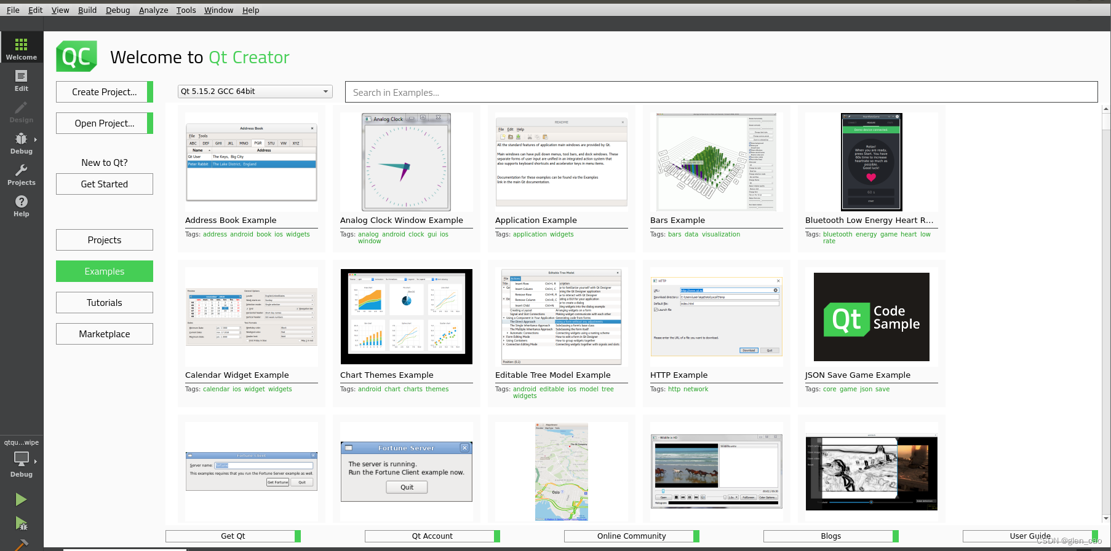This screenshot has height=551, width=1111.
Task: Click the 'clock' tag under Analog Clock
Action: 416,235
